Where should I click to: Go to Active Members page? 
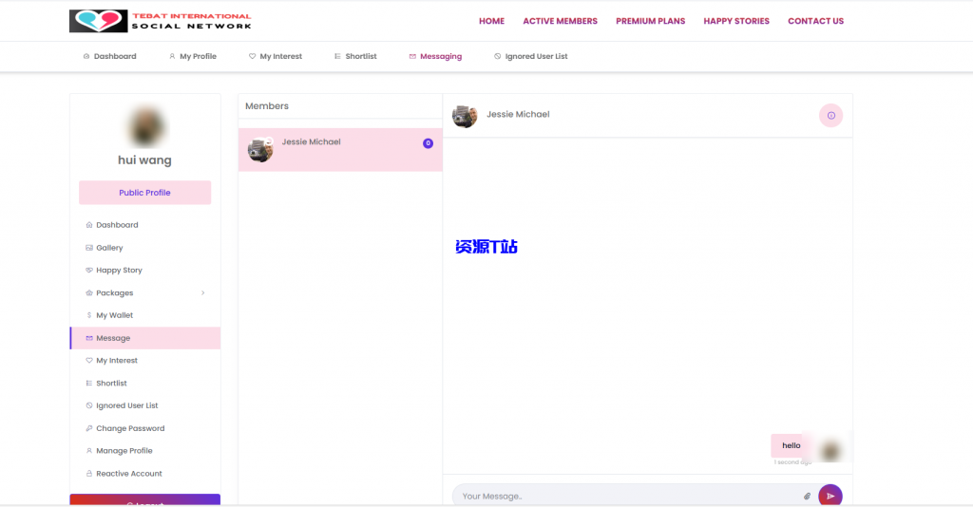tap(560, 21)
